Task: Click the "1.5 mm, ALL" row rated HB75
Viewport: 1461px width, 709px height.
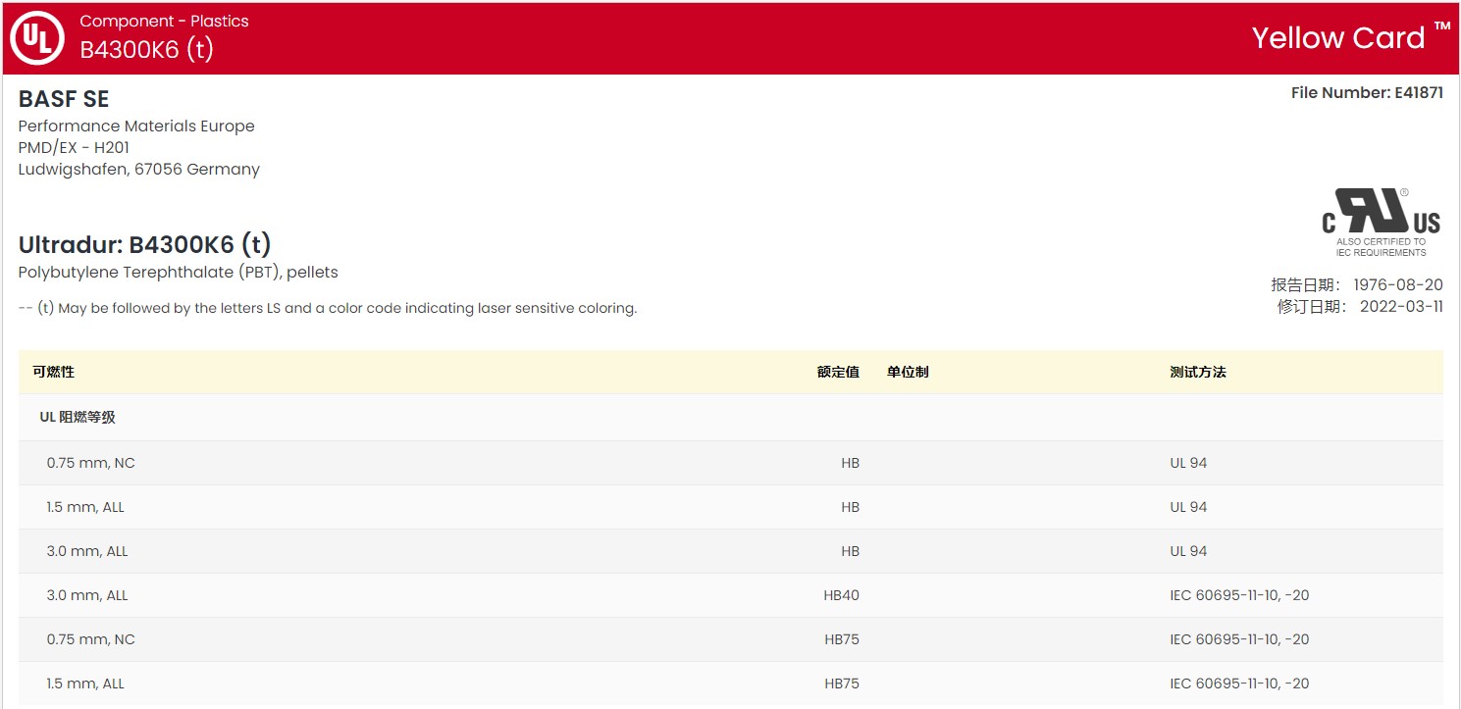Action: pos(730,684)
